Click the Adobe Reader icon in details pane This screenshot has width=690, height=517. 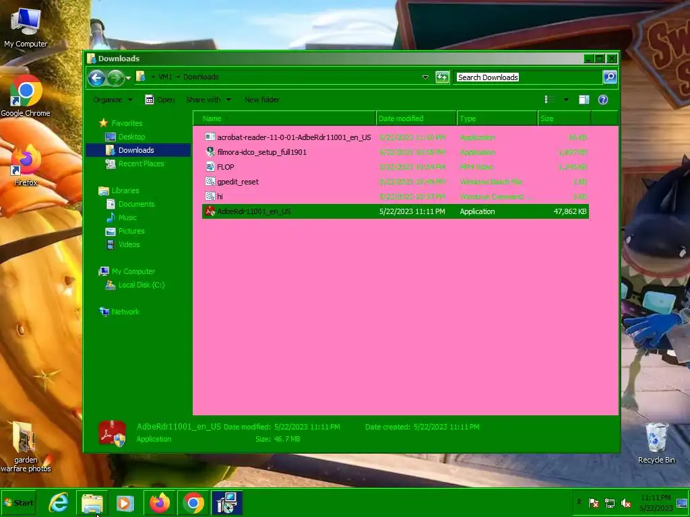point(113,433)
